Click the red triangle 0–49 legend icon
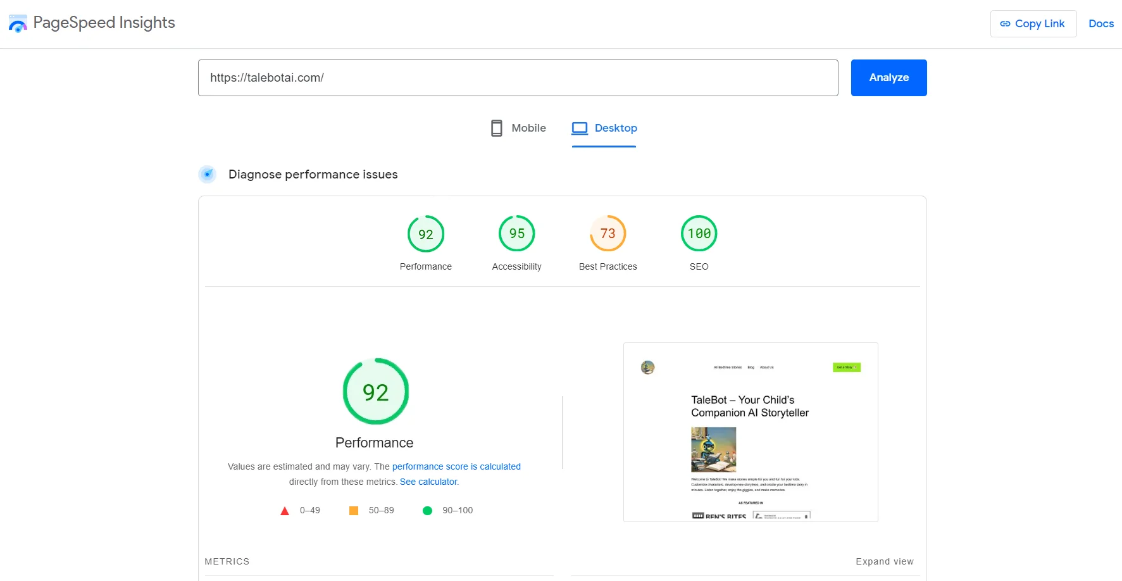1122x581 pixels. click(285, 511)
